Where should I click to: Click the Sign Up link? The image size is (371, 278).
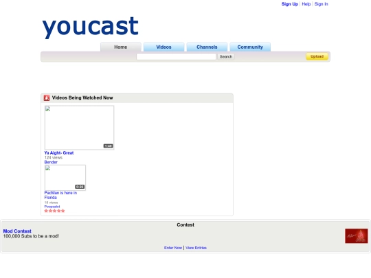coord(290,4)
